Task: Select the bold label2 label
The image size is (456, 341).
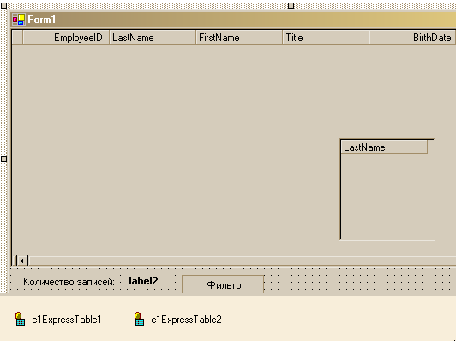Action: click(143, 281)
